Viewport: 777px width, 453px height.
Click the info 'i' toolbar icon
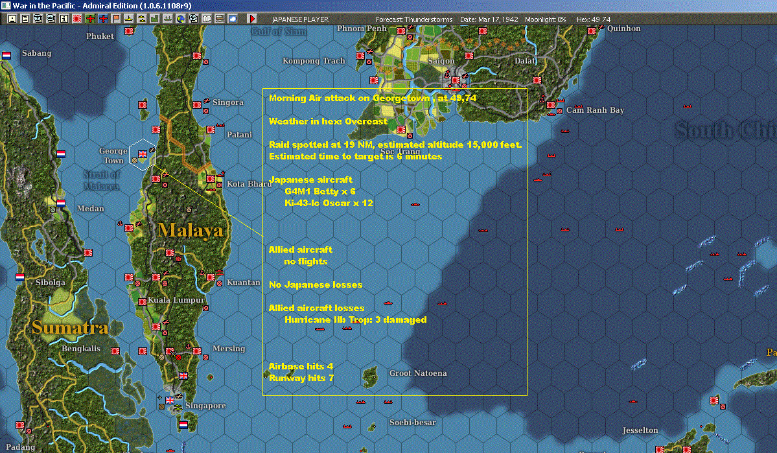click(x=64, y=19)
